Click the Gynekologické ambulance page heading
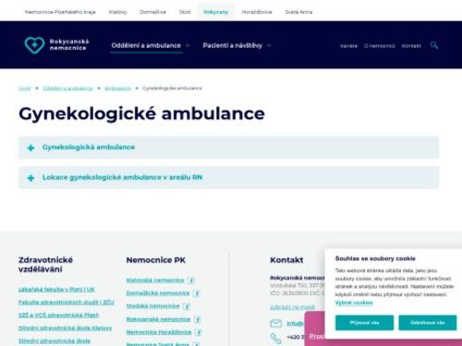This screenshot has width=462, height=346. tap(141, 113)
